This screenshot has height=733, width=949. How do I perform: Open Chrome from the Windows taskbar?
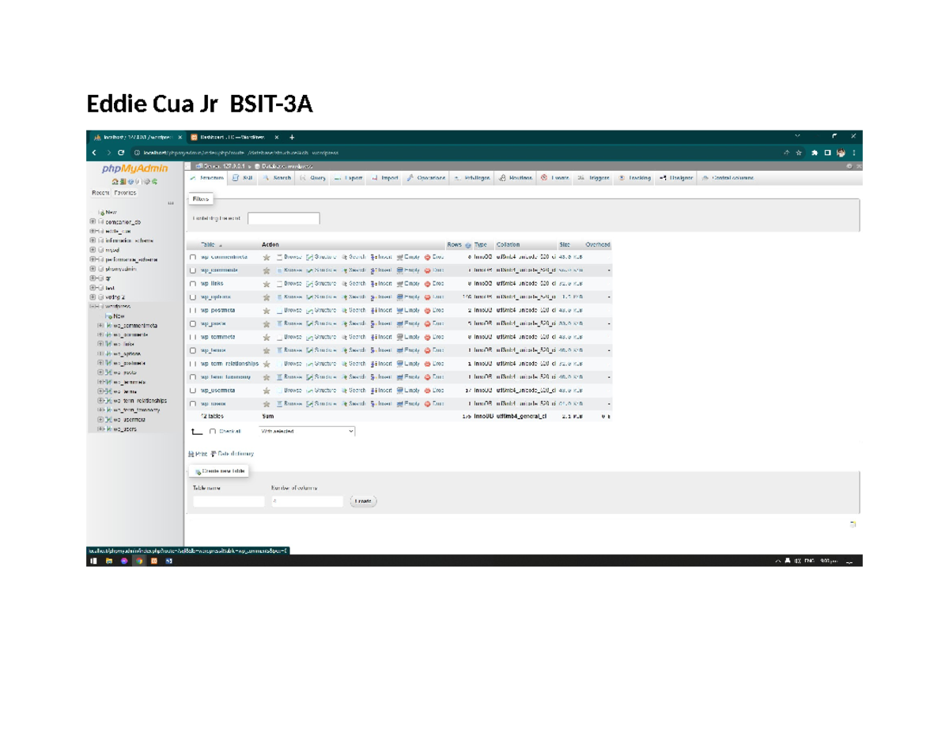pyautogui.click(x=139, y=561)
